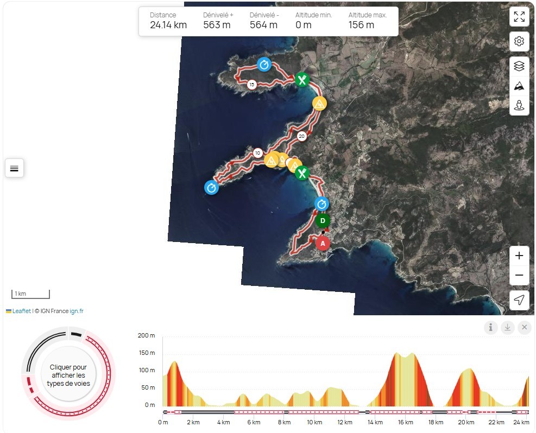Select the green D start marker

323,221
